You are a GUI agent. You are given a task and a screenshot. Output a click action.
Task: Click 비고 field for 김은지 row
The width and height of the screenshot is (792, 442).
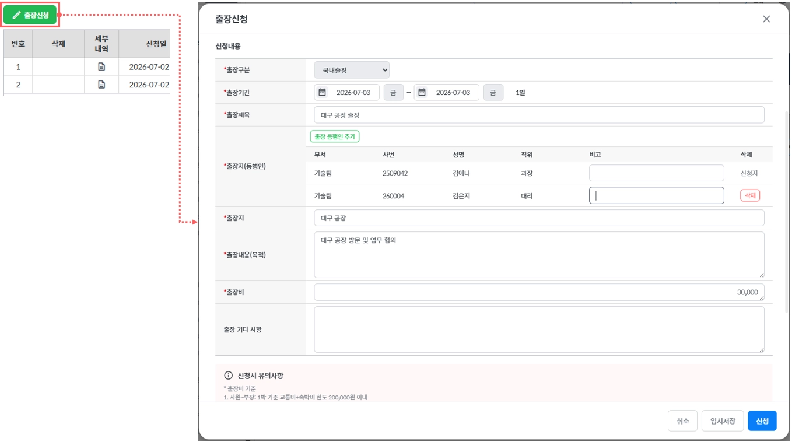click(x=656, y=195)
